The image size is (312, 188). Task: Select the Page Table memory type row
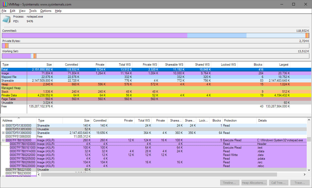click(x=156, y=99)
